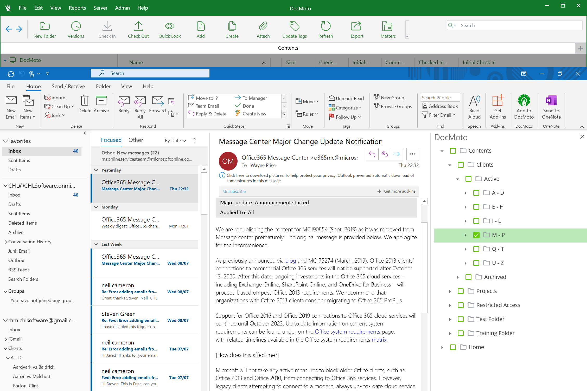
Task: Click the Add document icon in DocMoto
Action: (201, 26)
